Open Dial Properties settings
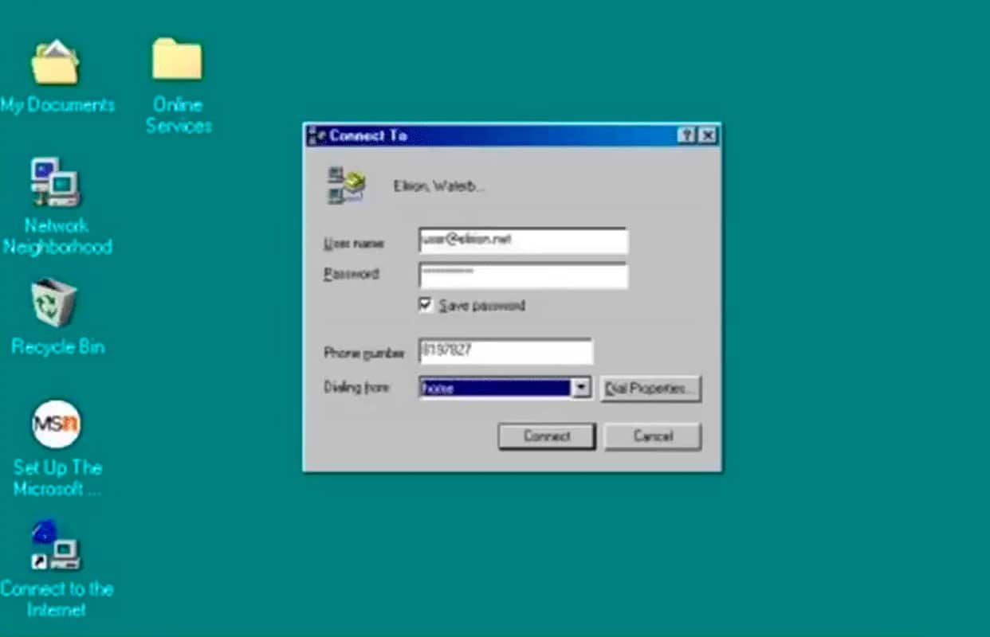 (x=650, y=389)
